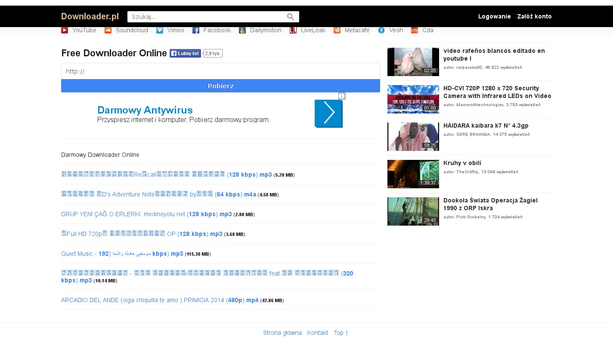The height and width of the screenshot is (349, 613).
Task: Click the Veoh icon
Action: [381, 30]
